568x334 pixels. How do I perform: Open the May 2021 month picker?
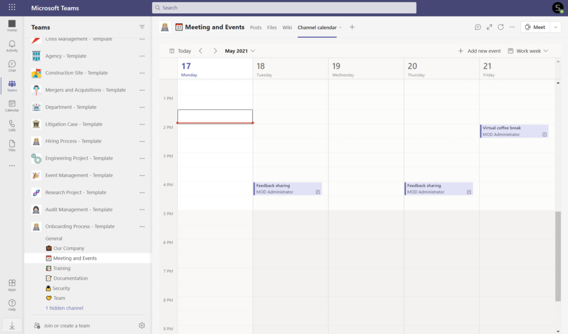pos(240,50)
